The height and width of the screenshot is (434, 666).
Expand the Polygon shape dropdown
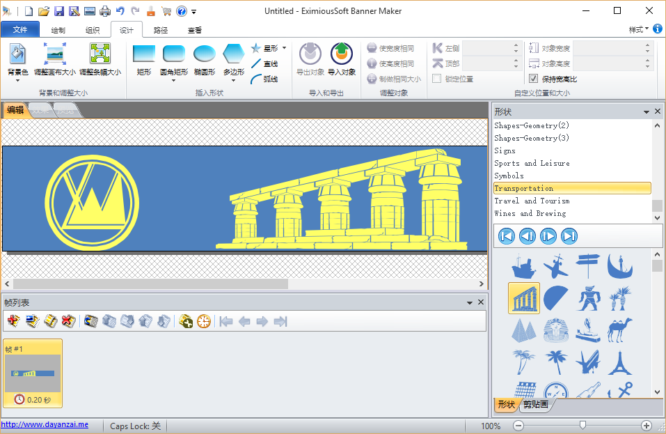click(233, 81)
